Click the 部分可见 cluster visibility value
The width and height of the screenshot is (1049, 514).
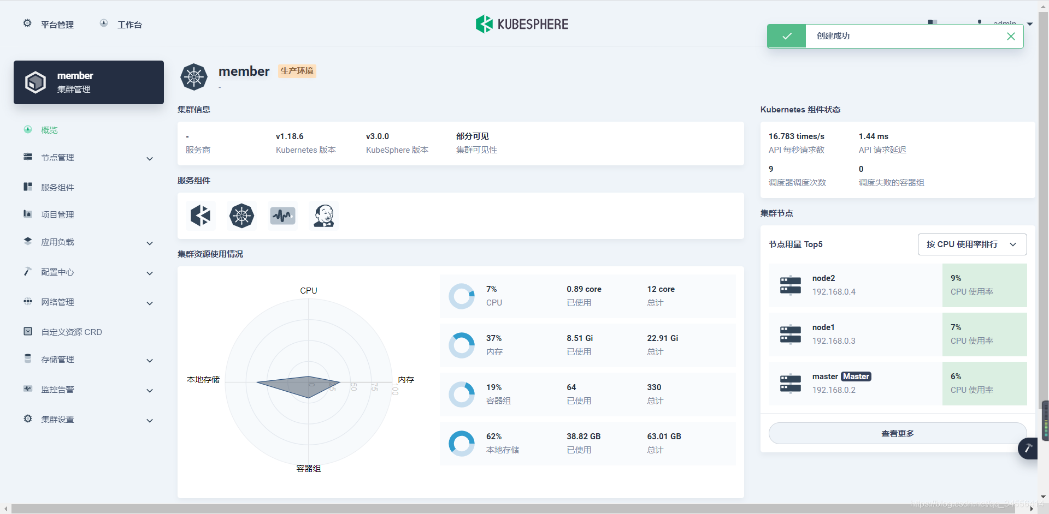pos(473,136)
